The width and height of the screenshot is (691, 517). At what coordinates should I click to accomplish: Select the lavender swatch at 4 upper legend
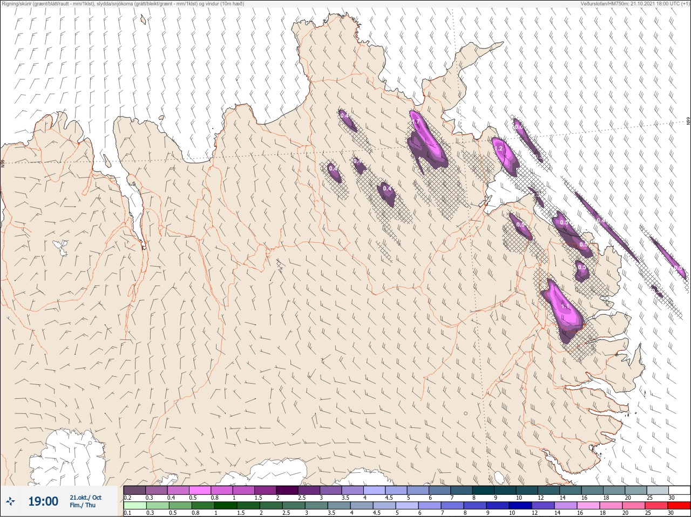[374, 490]
